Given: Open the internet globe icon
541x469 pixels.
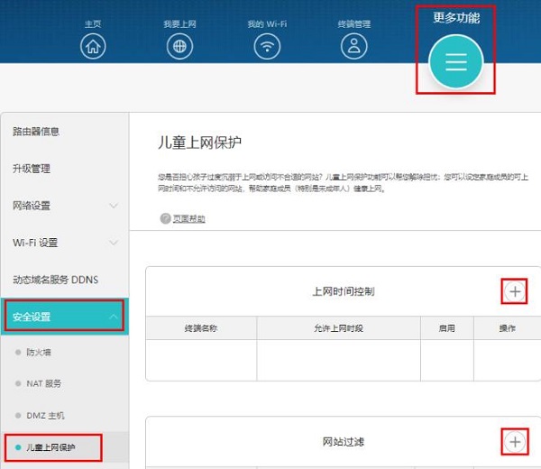Looking at the screenshot, I should (179, 46).
